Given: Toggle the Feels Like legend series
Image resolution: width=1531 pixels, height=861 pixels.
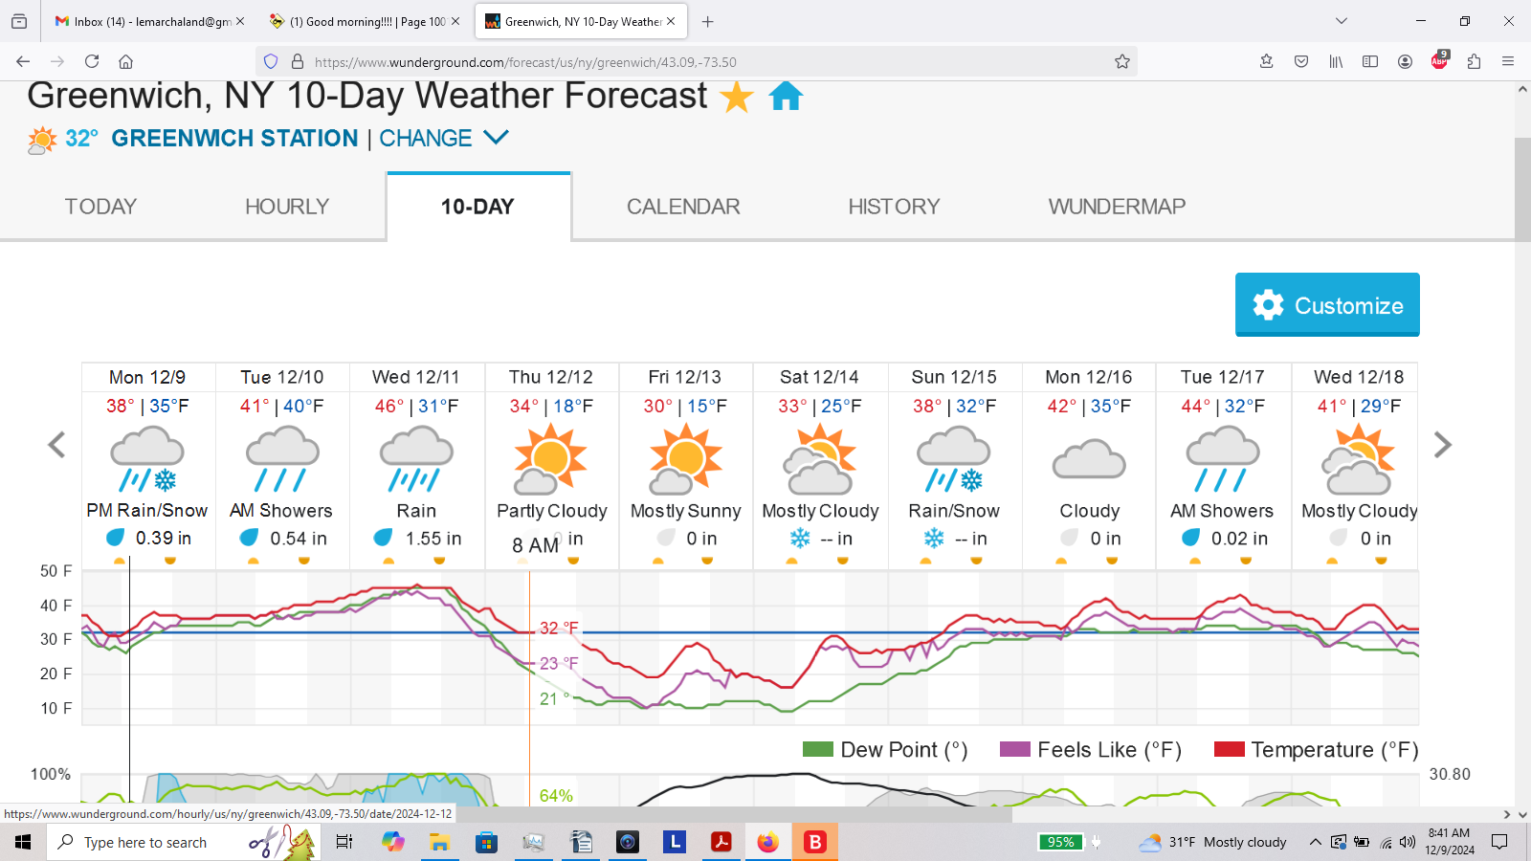Looking at the screenshot, I should [1014, 750].
